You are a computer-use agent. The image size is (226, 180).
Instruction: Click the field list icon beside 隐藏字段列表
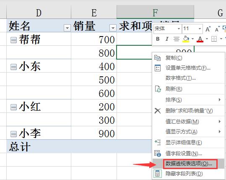(157, 174)
